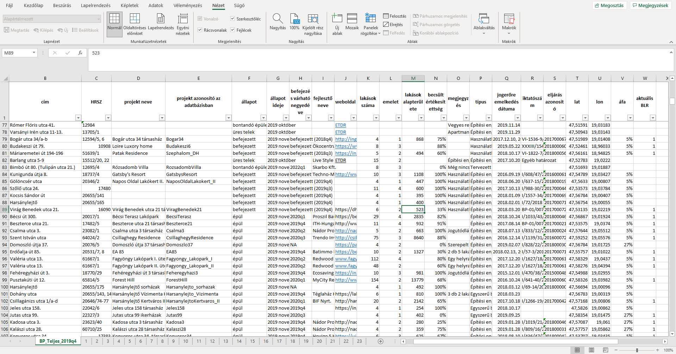Set zoom to 100% icon

(x=294, y=19)
